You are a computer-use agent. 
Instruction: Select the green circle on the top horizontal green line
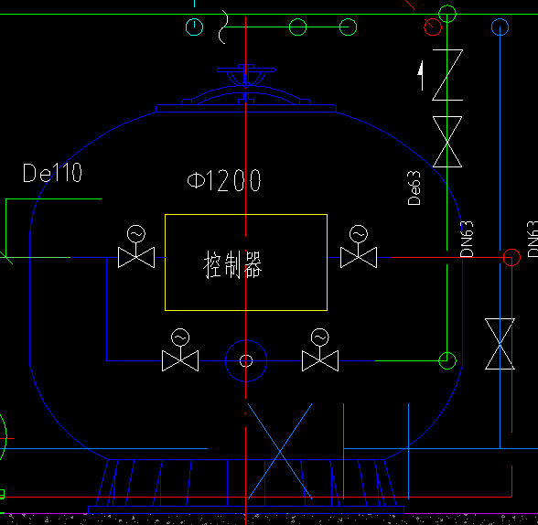click(x=447, y=14)
